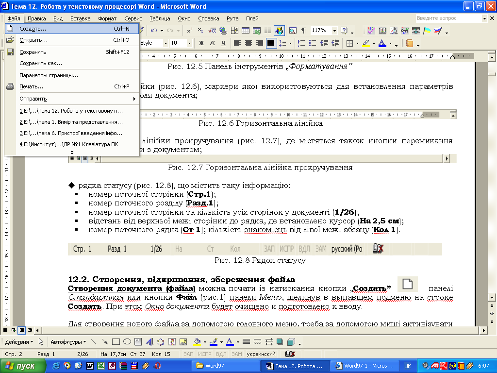Toggle justified alignment button
Screen dimensions: 497x373
[x=271, y=43]
